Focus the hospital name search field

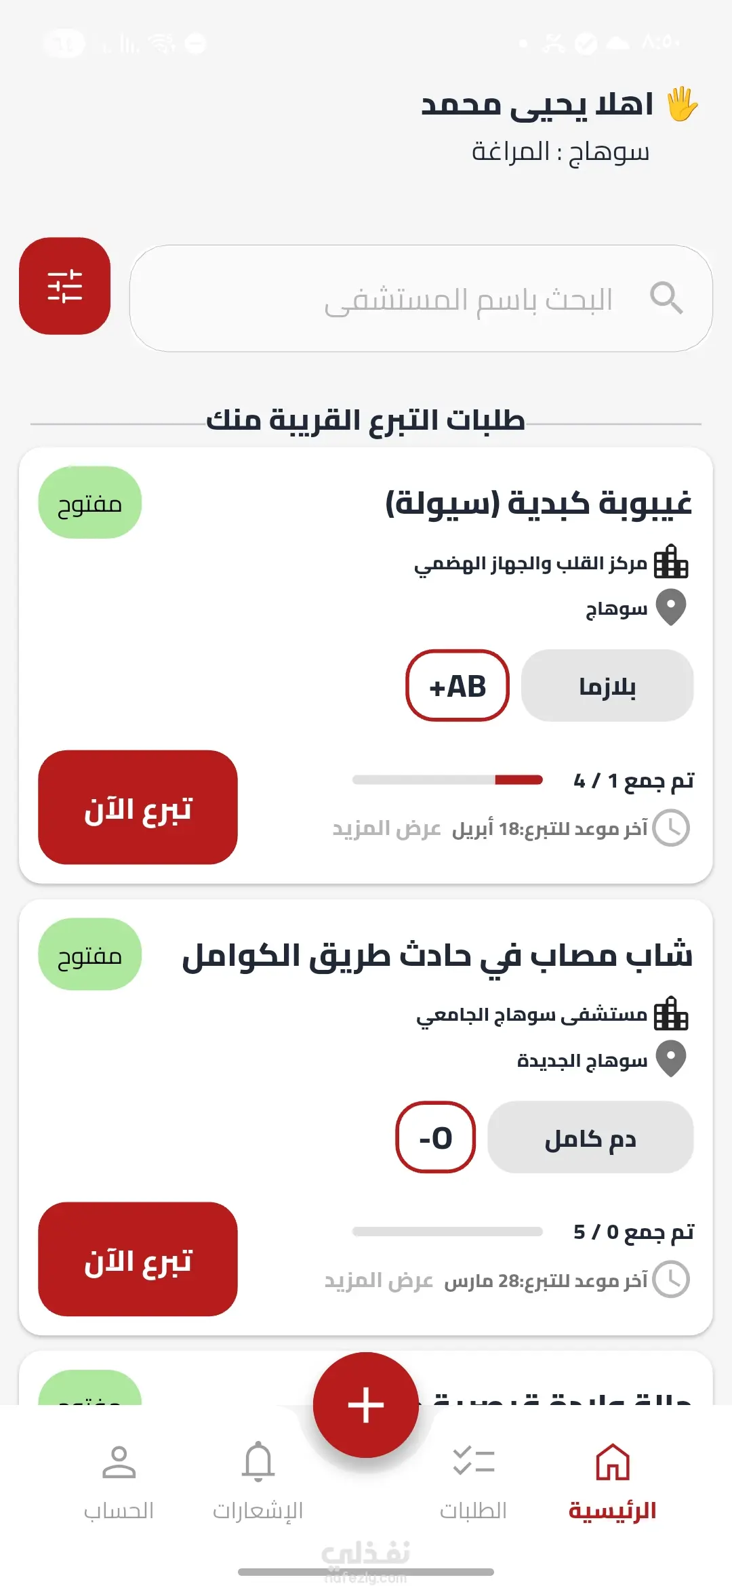pos(421,298)
